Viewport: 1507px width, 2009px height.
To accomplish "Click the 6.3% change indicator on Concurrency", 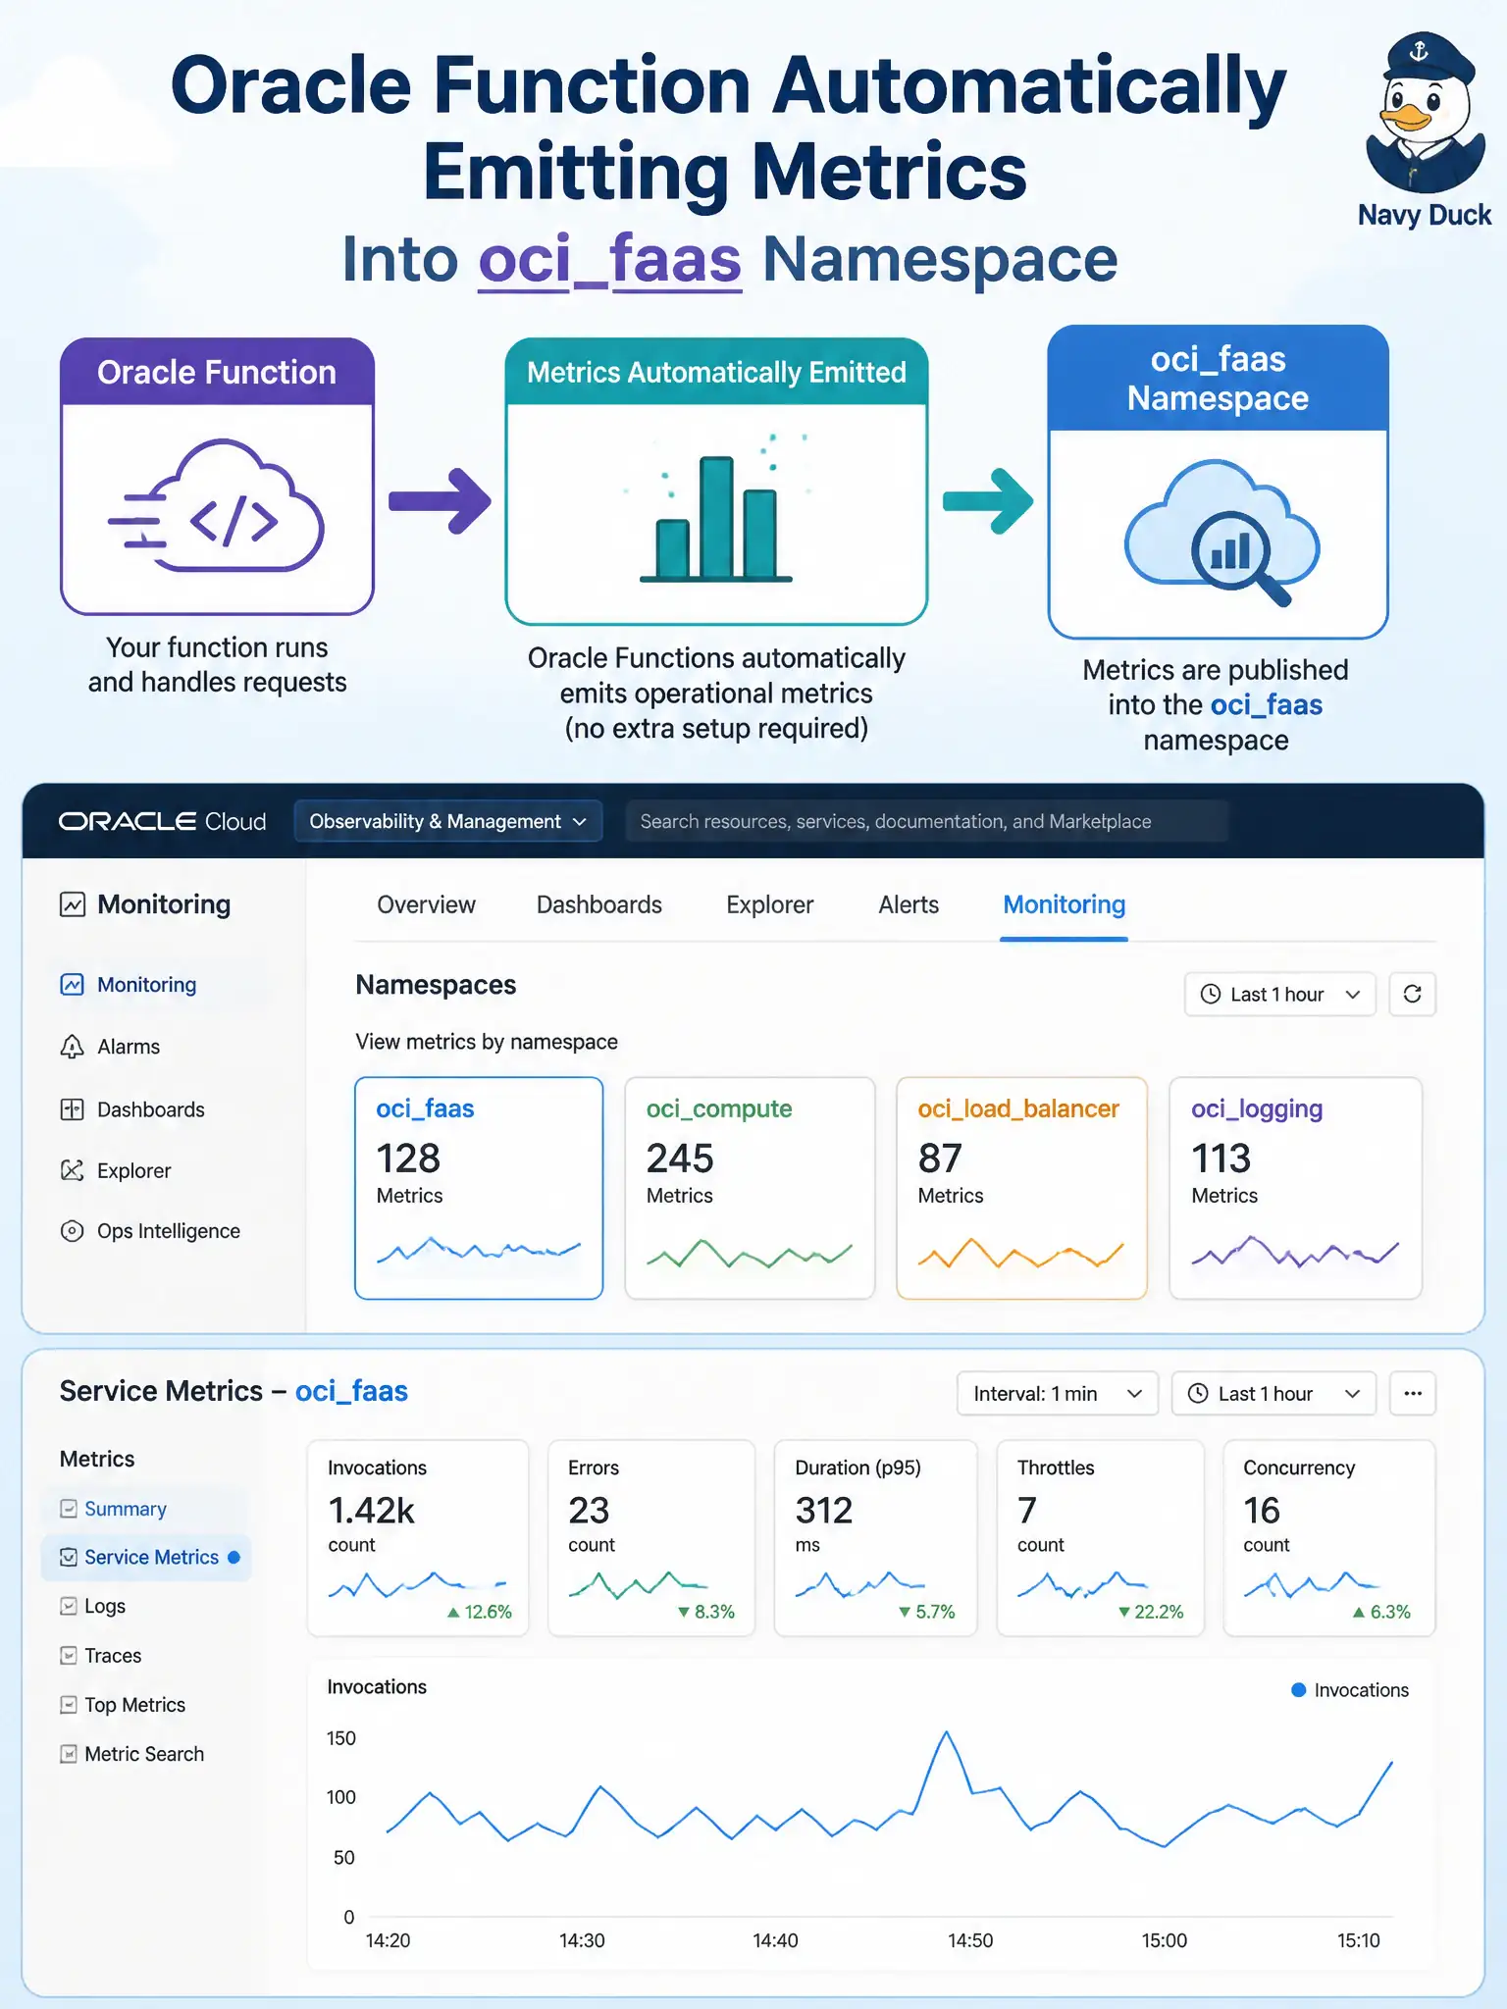I will [1381, 1612].
